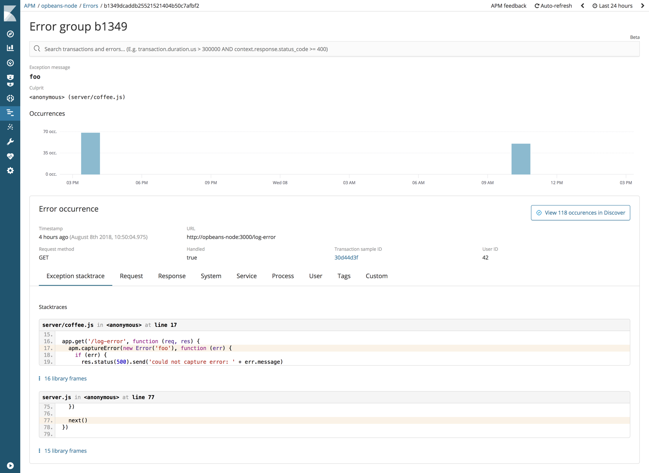Image resolution: width=649 pixels, height=473 pixels.
Task: Step time range backward with left chevron
Action: coord(582,6)
